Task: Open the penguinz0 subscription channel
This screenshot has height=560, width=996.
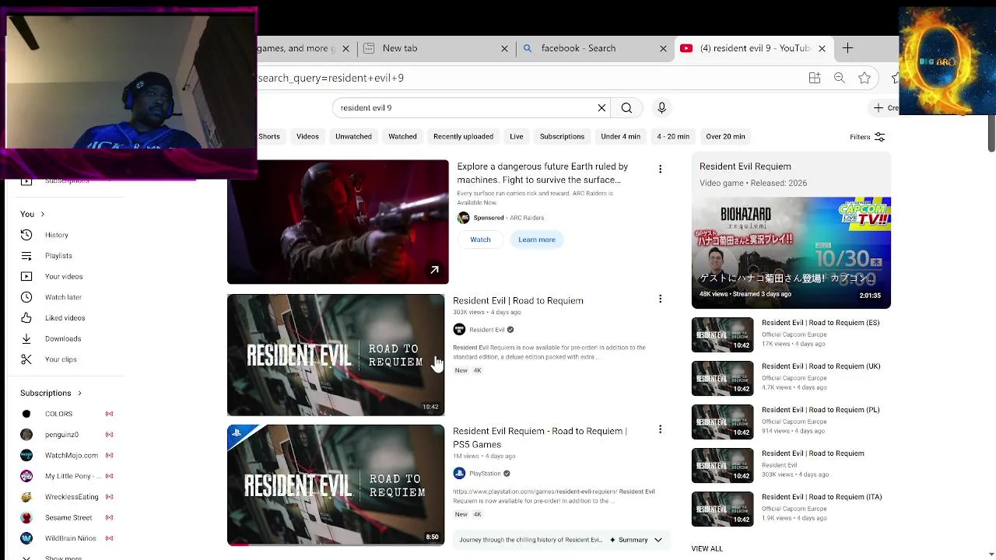Action: coord(61,435)
